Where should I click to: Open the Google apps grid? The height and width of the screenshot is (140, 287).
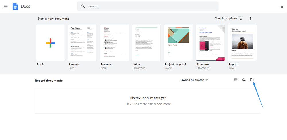coord(281,6)
